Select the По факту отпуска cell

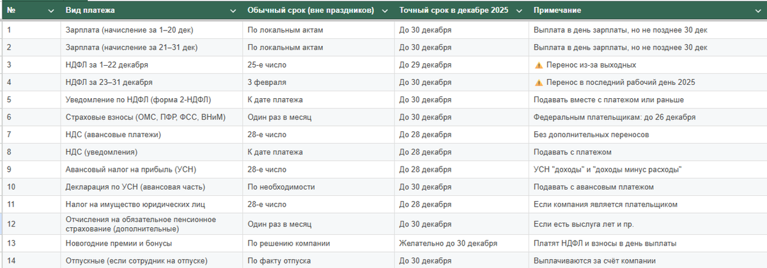pos(319,260)
